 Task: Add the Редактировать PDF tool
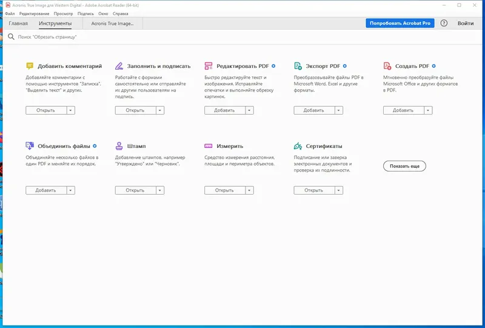(x=225, y=110)
